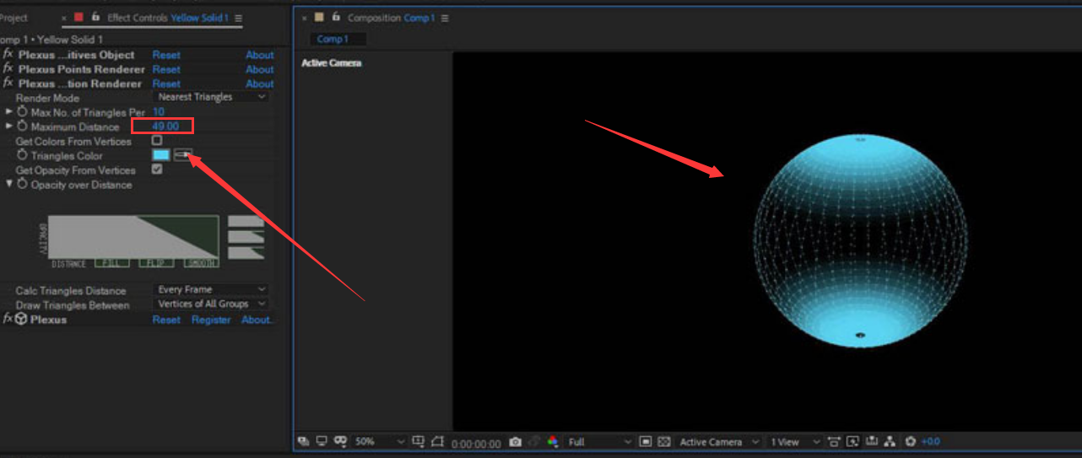The image size is (1082, 458).
Task: Expand Maximum Distance property
Action: click(x=9, y=126)
